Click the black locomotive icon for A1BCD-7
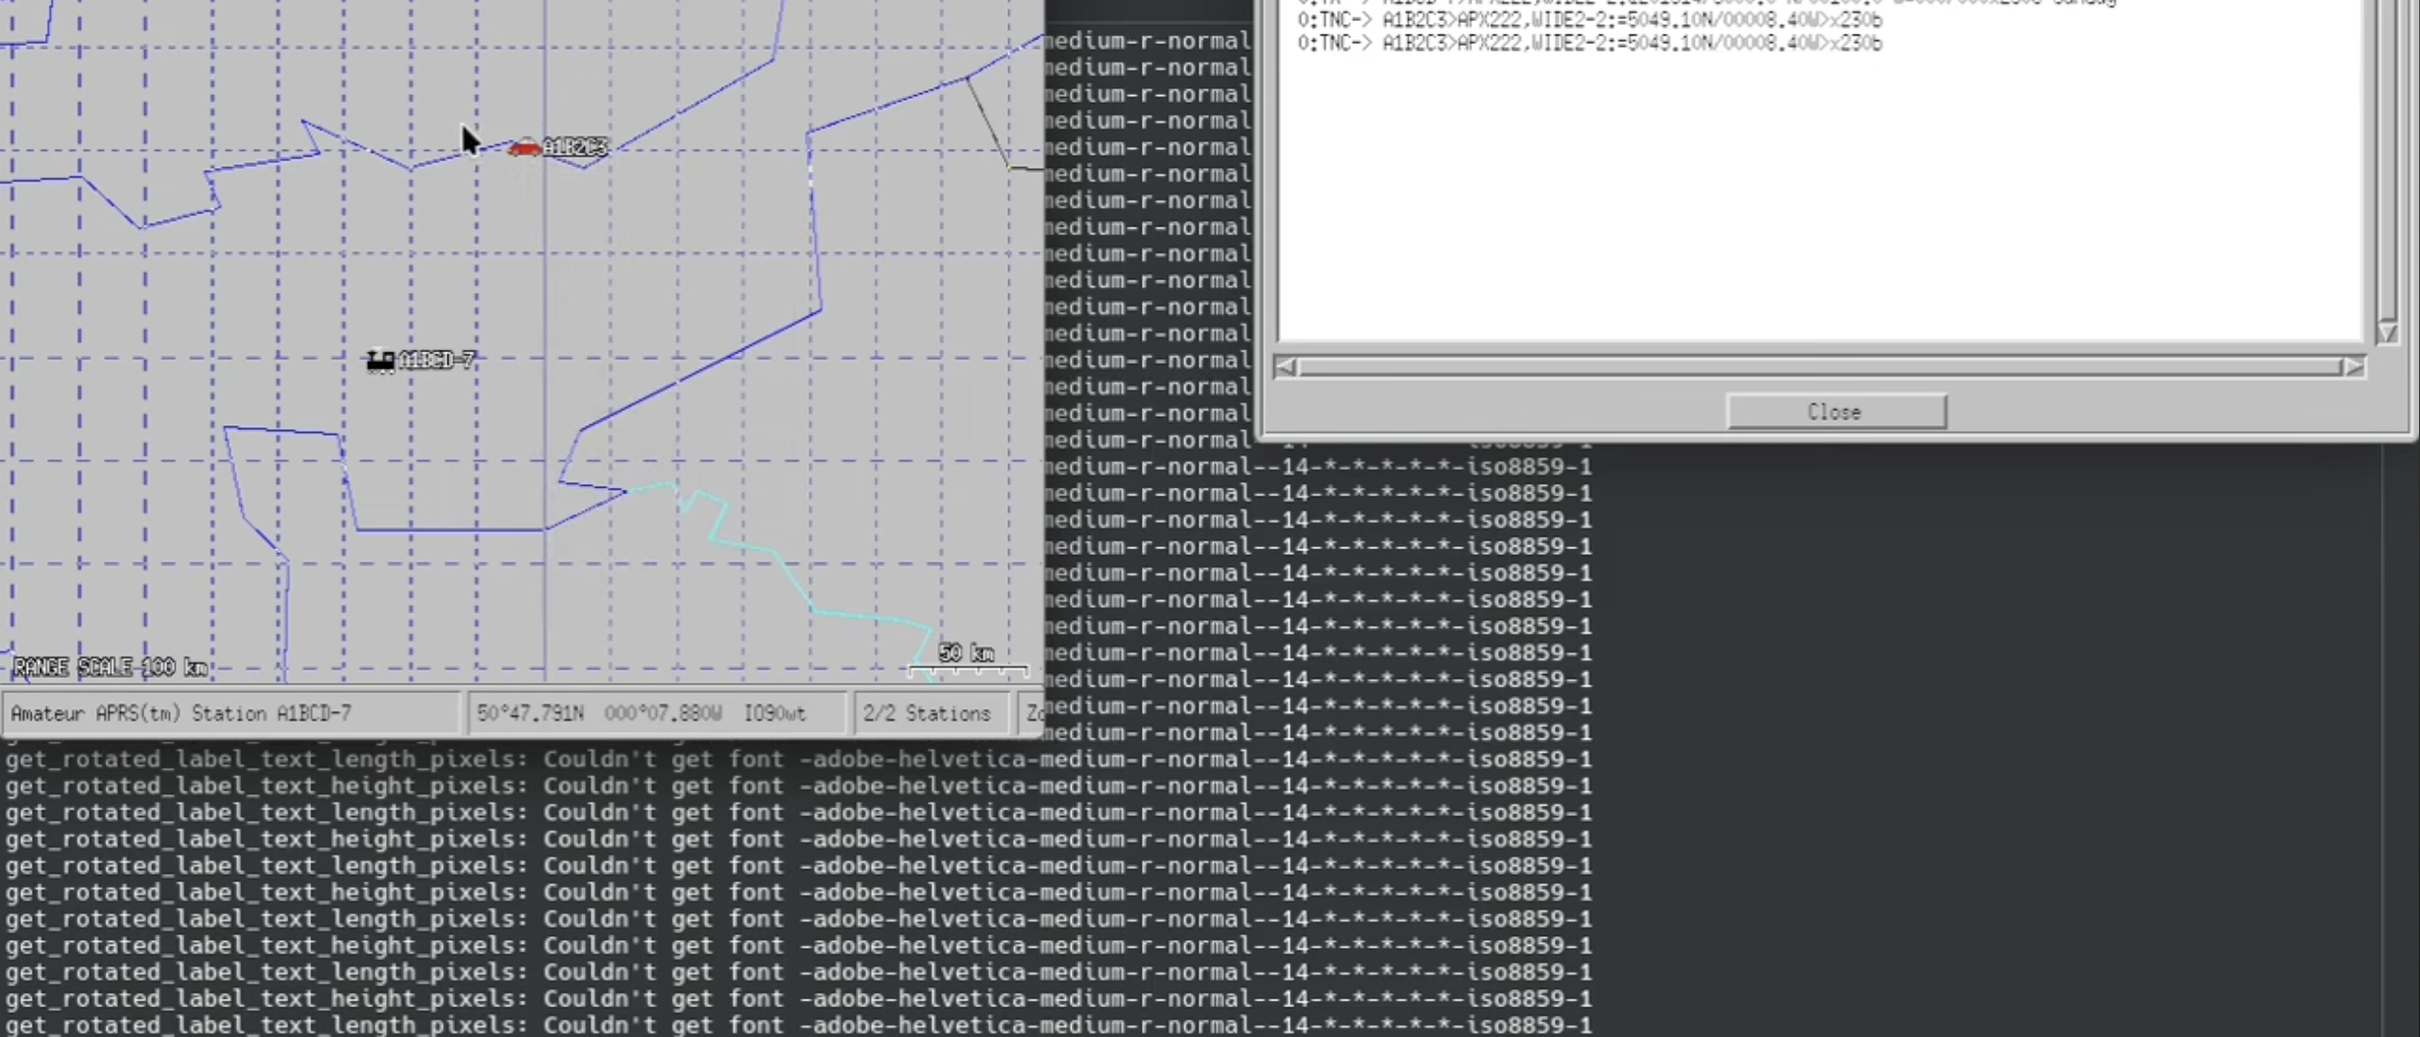Image resolution: width=2420 pixels, height=1037 pixels. pos(380,361)
